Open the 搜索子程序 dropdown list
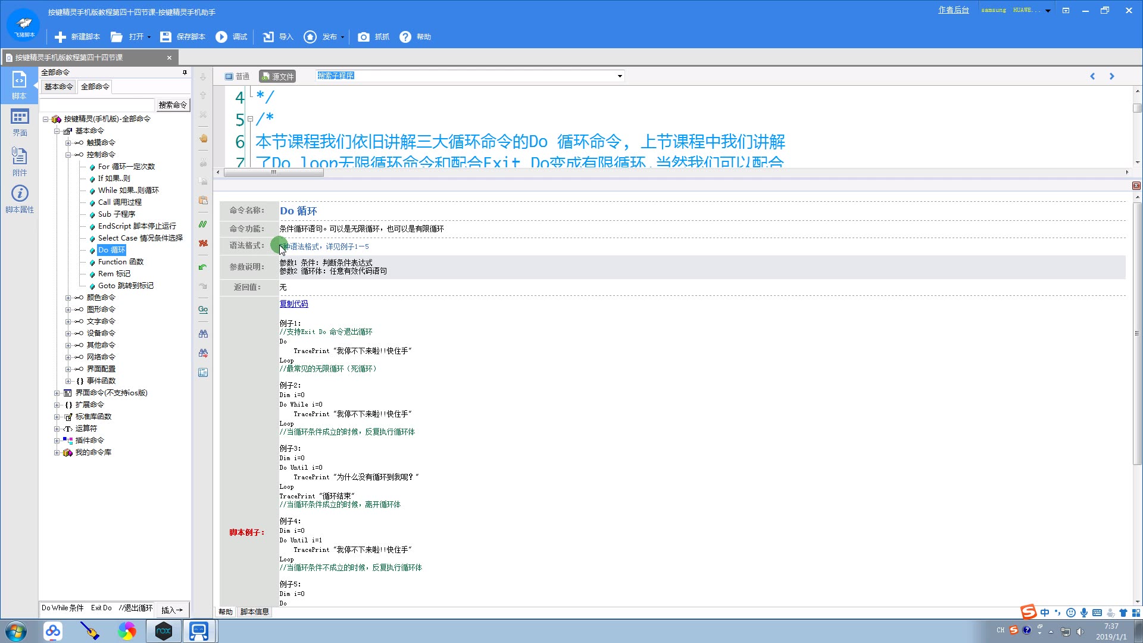Screen dimensions: 1143x643 620,76
